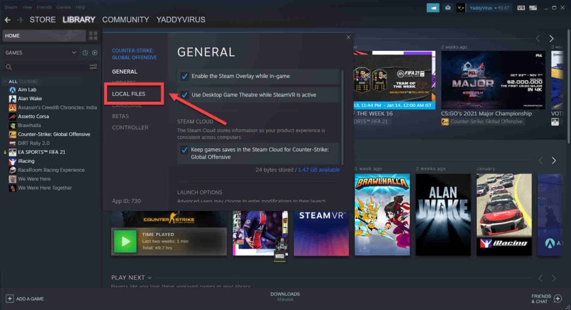Open the Steam menu
Image resolution: width=571 pixels, height=310 pixels.
pyautogui.click(x=11, y=7)
